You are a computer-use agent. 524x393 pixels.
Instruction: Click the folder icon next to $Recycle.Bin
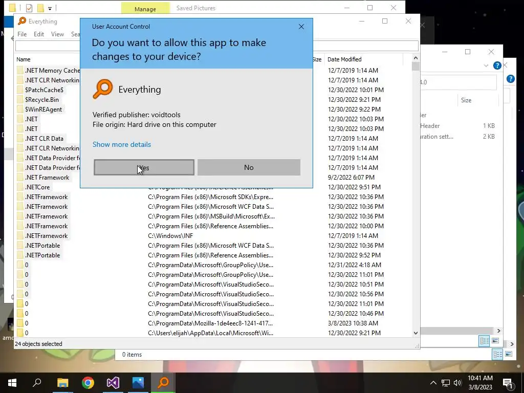[20, 100]
